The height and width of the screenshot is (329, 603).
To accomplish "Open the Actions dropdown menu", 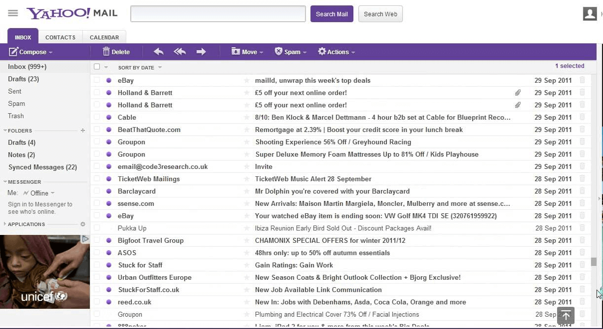I will pyautogui.click(x=337, y=52).
